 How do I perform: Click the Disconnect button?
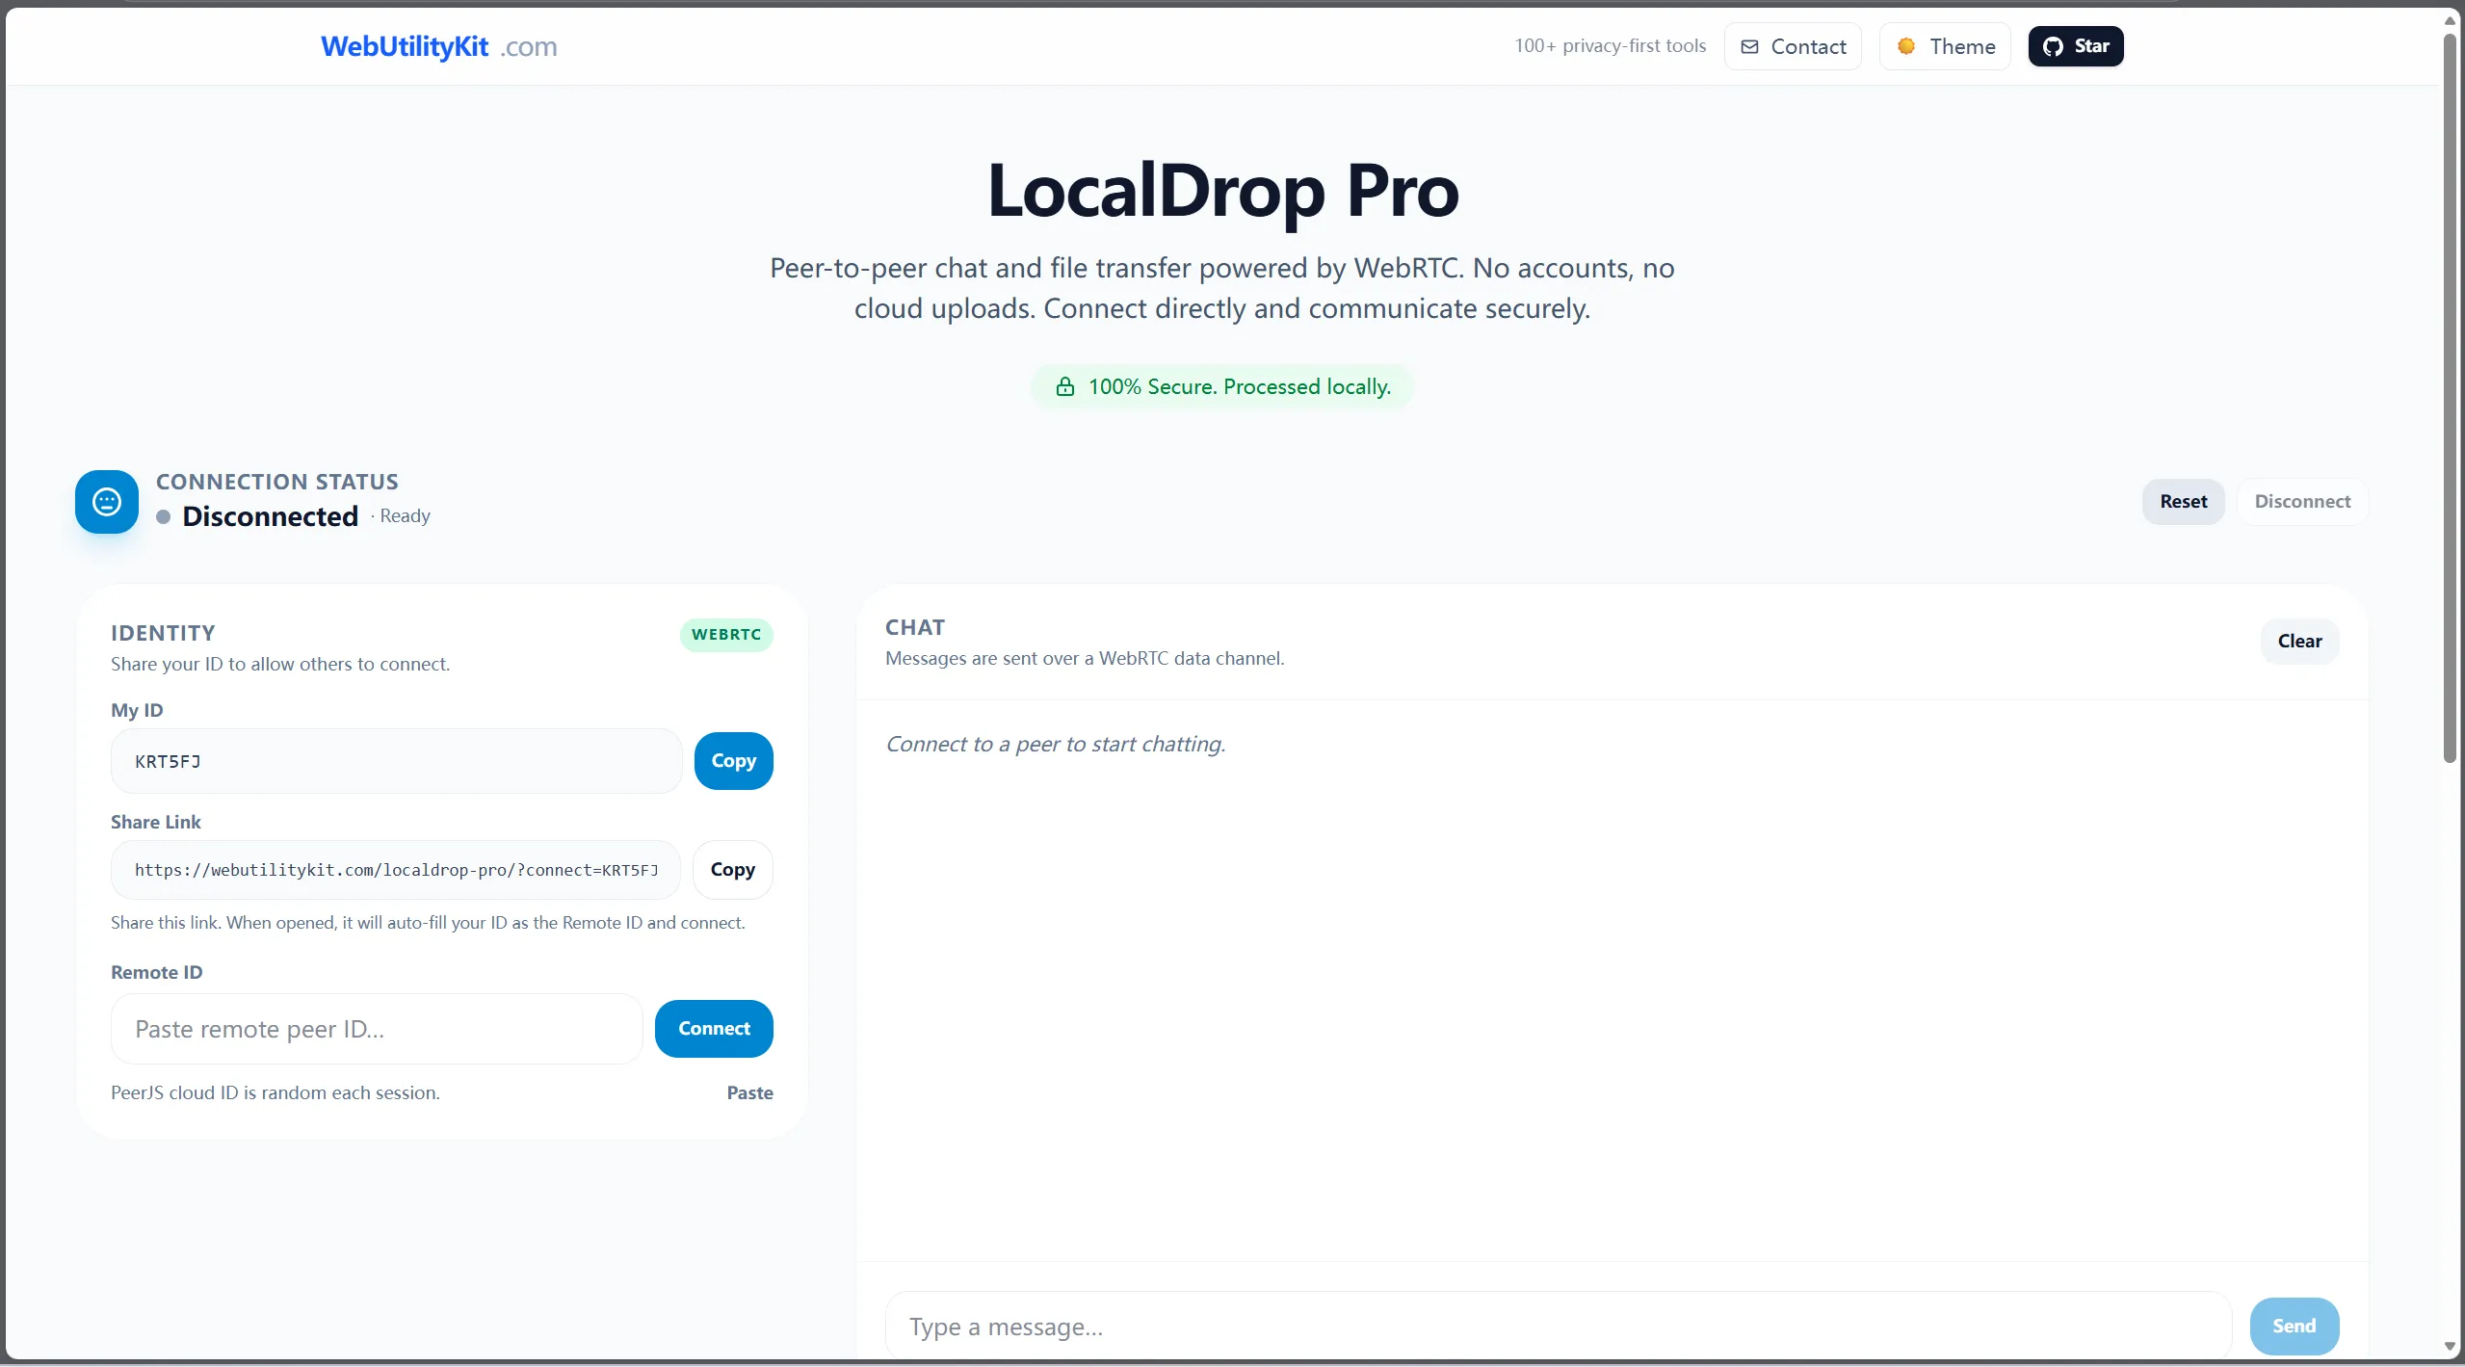click(x=2301, y=501)
